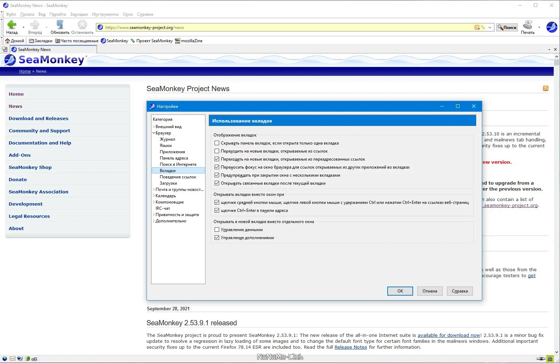Open the address bar history dropdown arrow

(490, 28)
